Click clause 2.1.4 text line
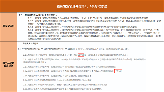 coord(73,71)
